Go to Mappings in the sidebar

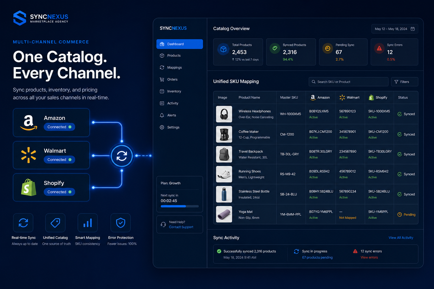[x=179, y=67]
